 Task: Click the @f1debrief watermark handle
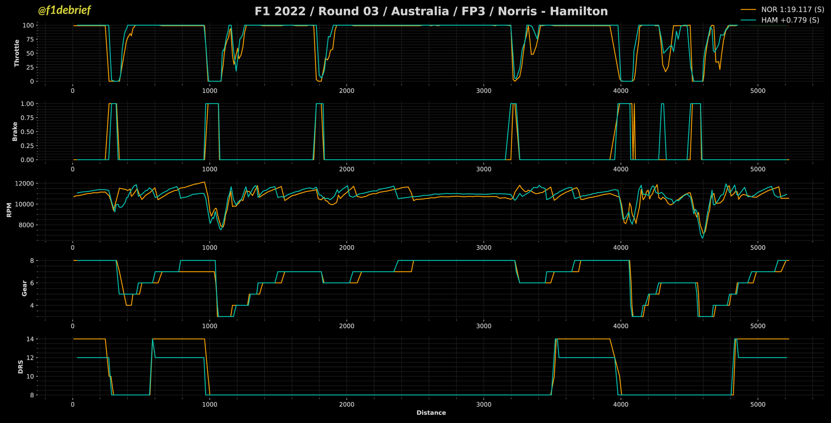[x=64, y=11]
